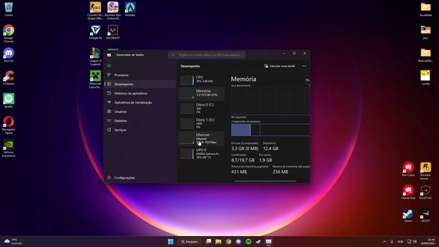Screen dimensions: 439x247
Task: Open the three-dots more options menu
Action: 304,66
